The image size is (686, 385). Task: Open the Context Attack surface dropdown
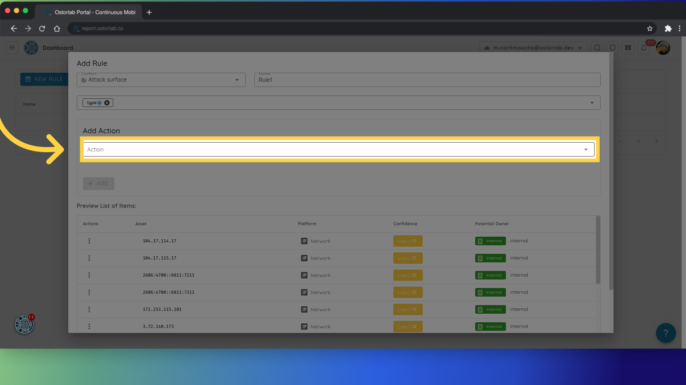tap(161, 80)
